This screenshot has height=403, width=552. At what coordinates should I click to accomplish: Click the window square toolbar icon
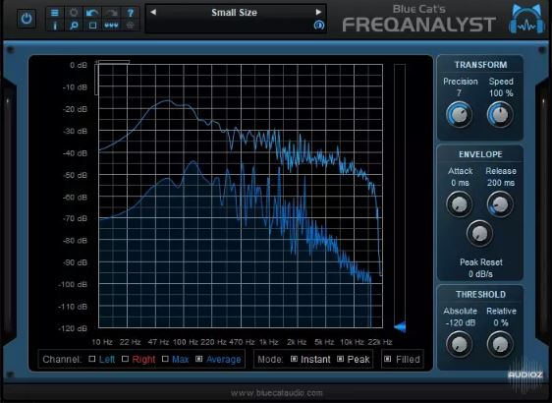click(x=92, y=26)
